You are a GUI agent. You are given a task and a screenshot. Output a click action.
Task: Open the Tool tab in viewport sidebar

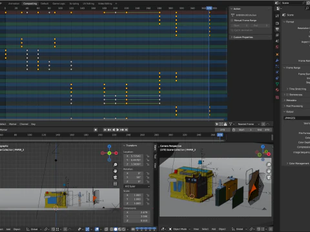(155, 157)
